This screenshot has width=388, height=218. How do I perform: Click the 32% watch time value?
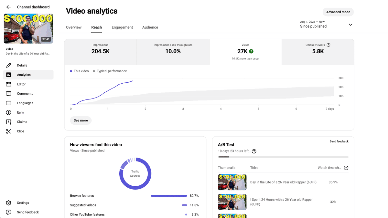pos(333,202)
